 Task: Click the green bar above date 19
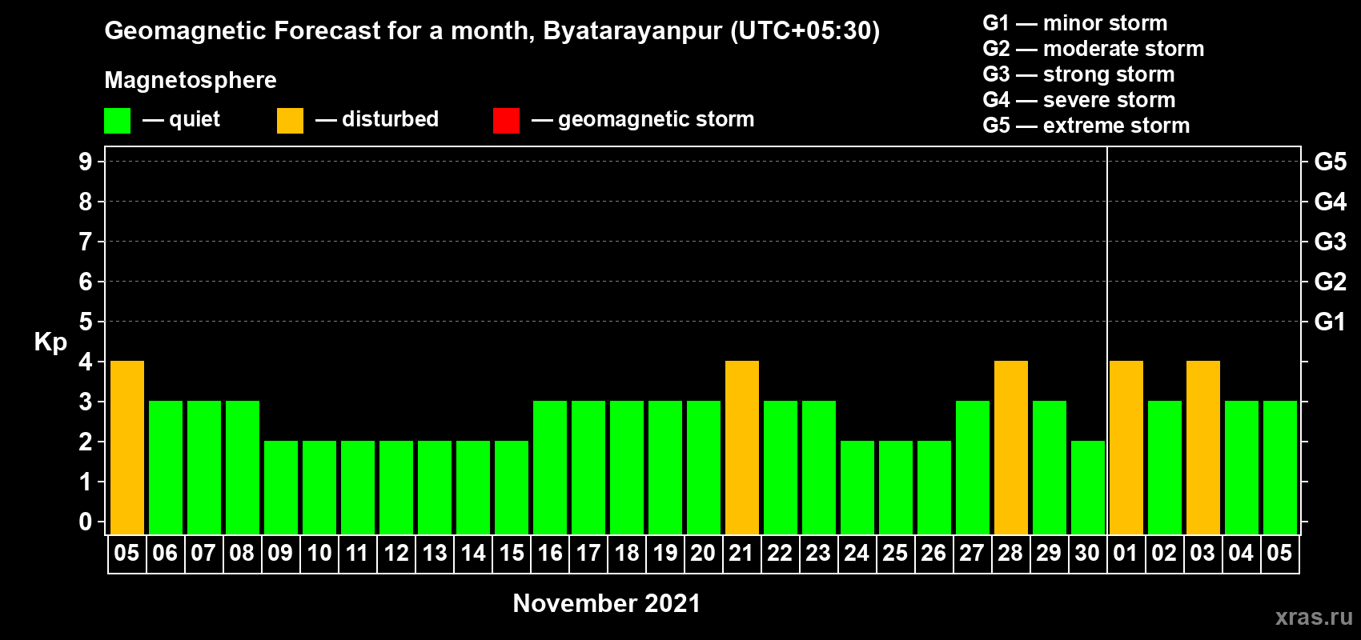tap(665, 467)
